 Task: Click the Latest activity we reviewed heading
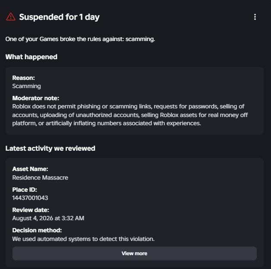[x=50, y=149]
